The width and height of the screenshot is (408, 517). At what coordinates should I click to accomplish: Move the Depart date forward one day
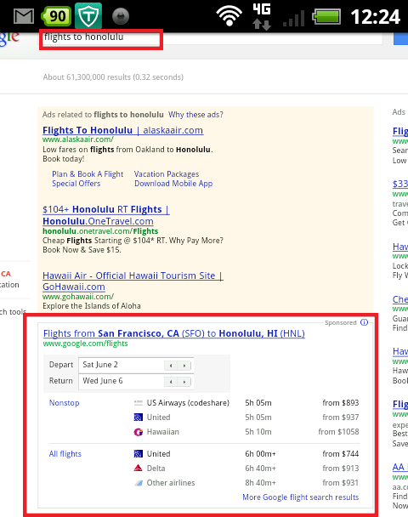click(184, 366)
